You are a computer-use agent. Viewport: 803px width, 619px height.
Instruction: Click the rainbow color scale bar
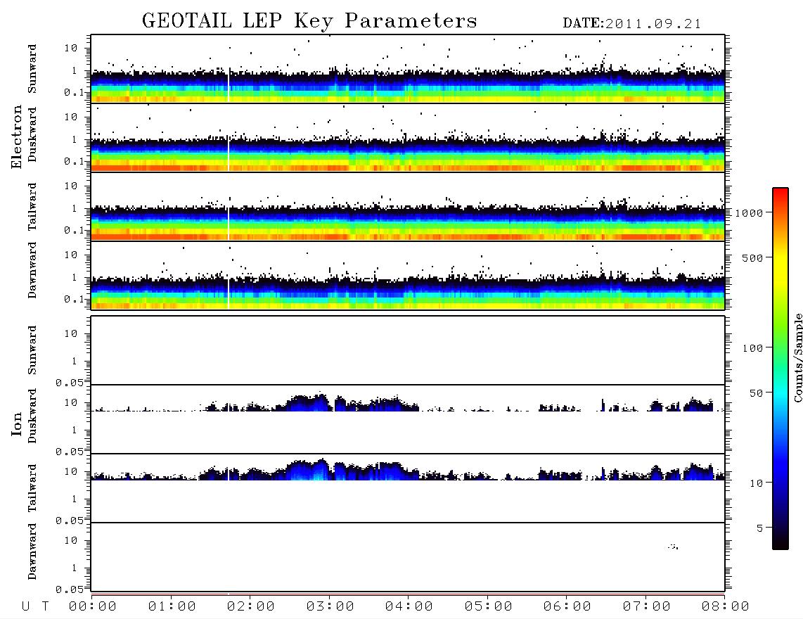pyautogui.click(x=780, y=369)
